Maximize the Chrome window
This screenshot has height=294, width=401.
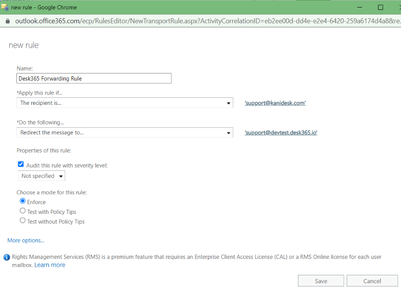380,7
